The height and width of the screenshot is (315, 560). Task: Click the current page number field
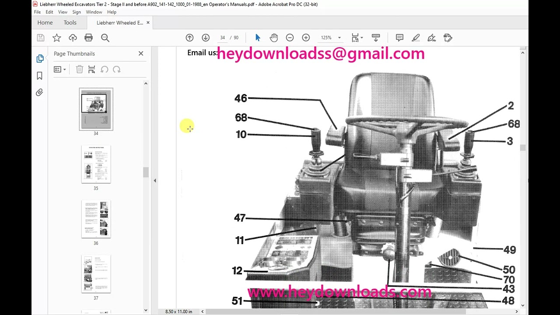[x=223, y=38]
